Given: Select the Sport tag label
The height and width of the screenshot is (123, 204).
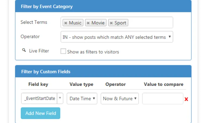Looking at the screenshot, I should 120,23.
